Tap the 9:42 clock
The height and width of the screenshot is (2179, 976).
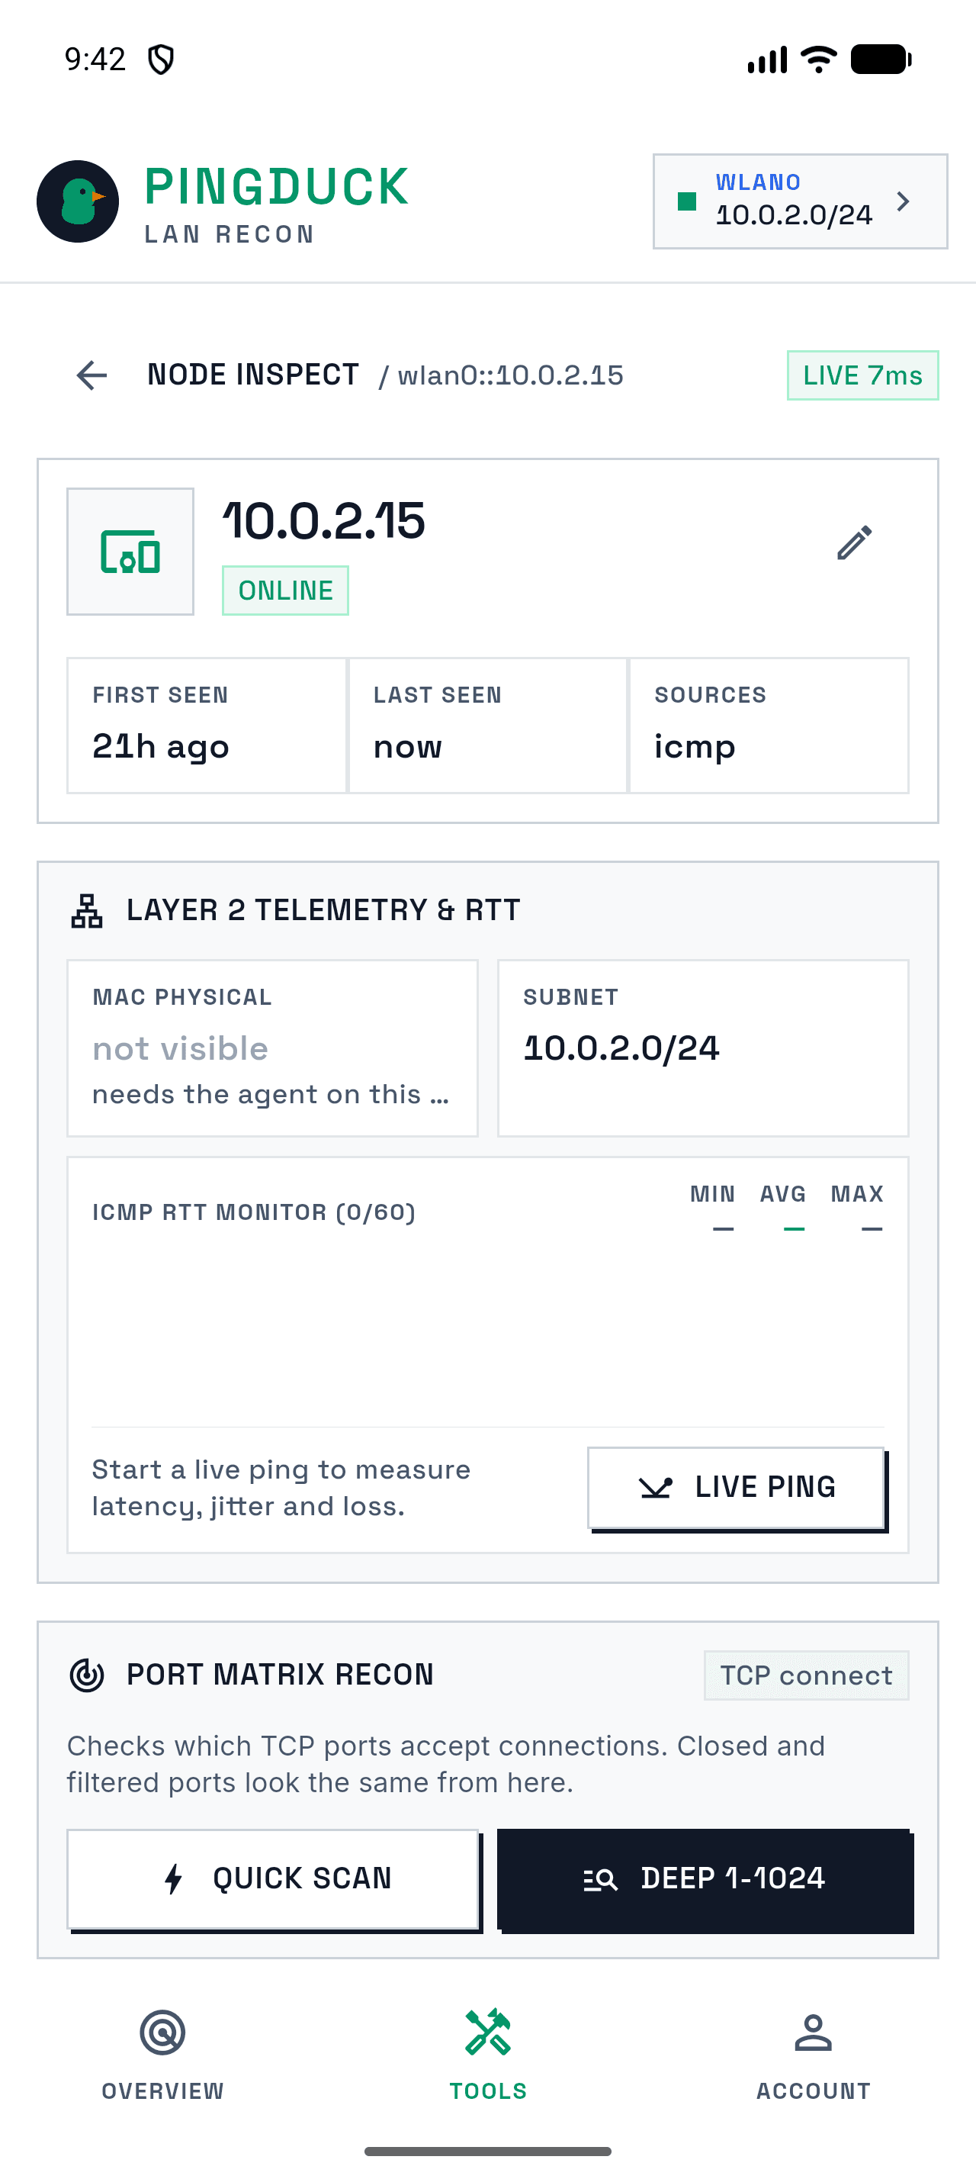tap(95, 60)
